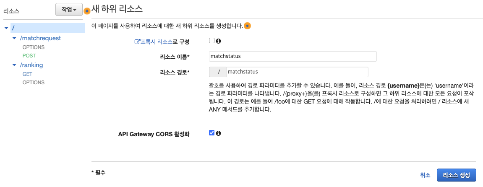Open the 작업 dropdown menu

pyautogui.click(x=69, y=10)
